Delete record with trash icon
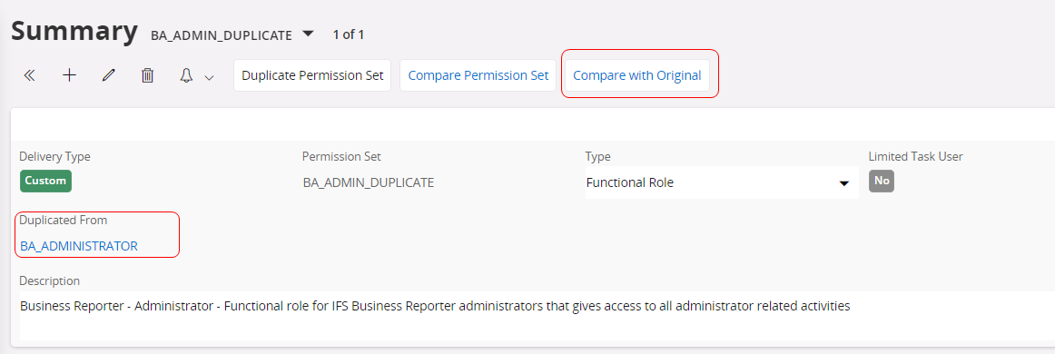This screenshot has width=1055, height=354. pos(147,75)
